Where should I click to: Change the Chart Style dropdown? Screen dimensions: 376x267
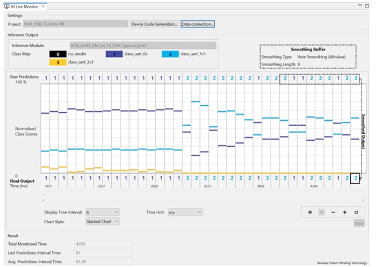point(116,221)
